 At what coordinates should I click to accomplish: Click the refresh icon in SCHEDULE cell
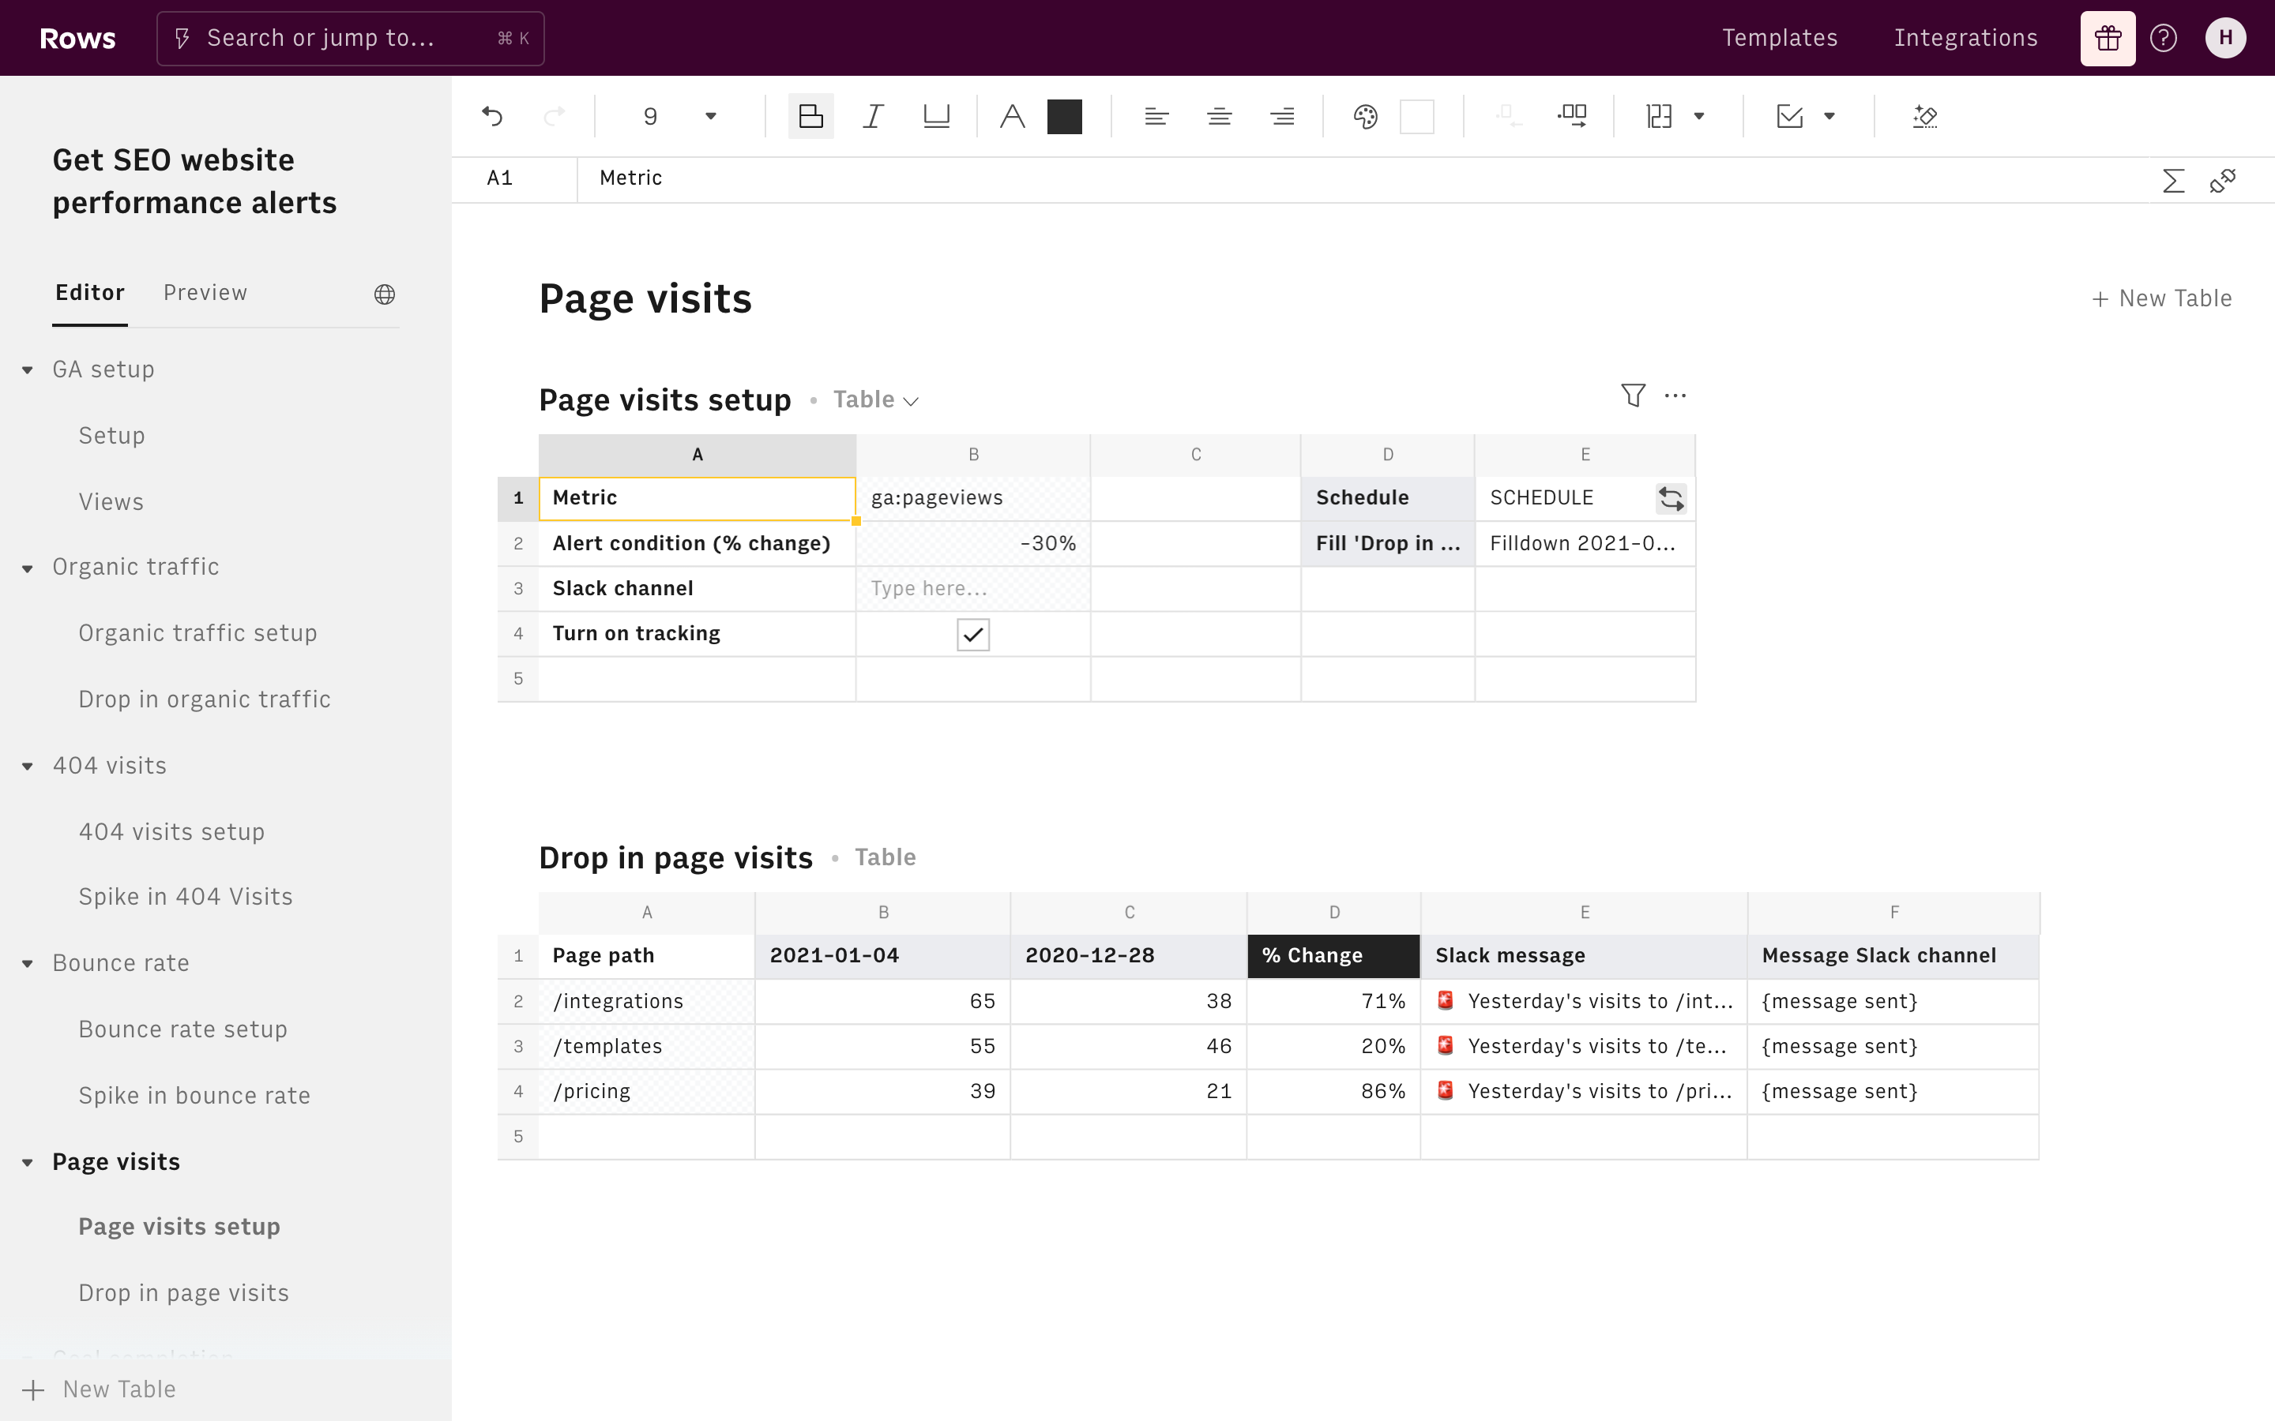1671,498
